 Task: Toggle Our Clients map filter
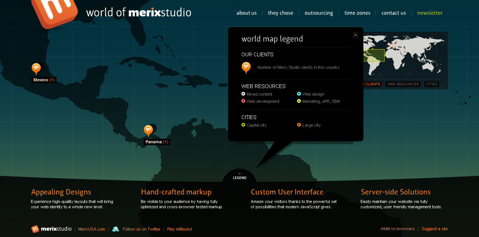[372, 84]
